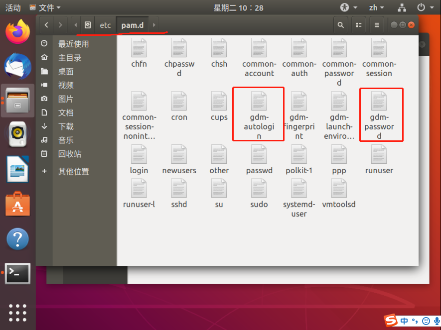Show applications grid in dock
Image resolution: width=441 pixels, height=330 pixels.
[18, 313]
